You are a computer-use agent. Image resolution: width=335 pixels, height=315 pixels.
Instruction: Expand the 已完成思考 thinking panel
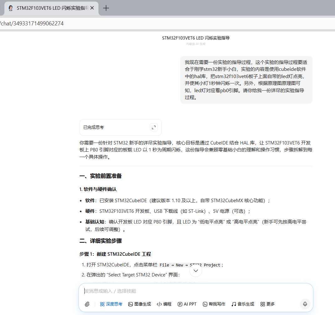pos(154,127)
